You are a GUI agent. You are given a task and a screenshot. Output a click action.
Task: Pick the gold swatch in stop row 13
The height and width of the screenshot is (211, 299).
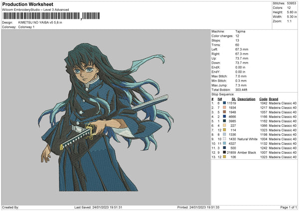[x=224, y=157]
